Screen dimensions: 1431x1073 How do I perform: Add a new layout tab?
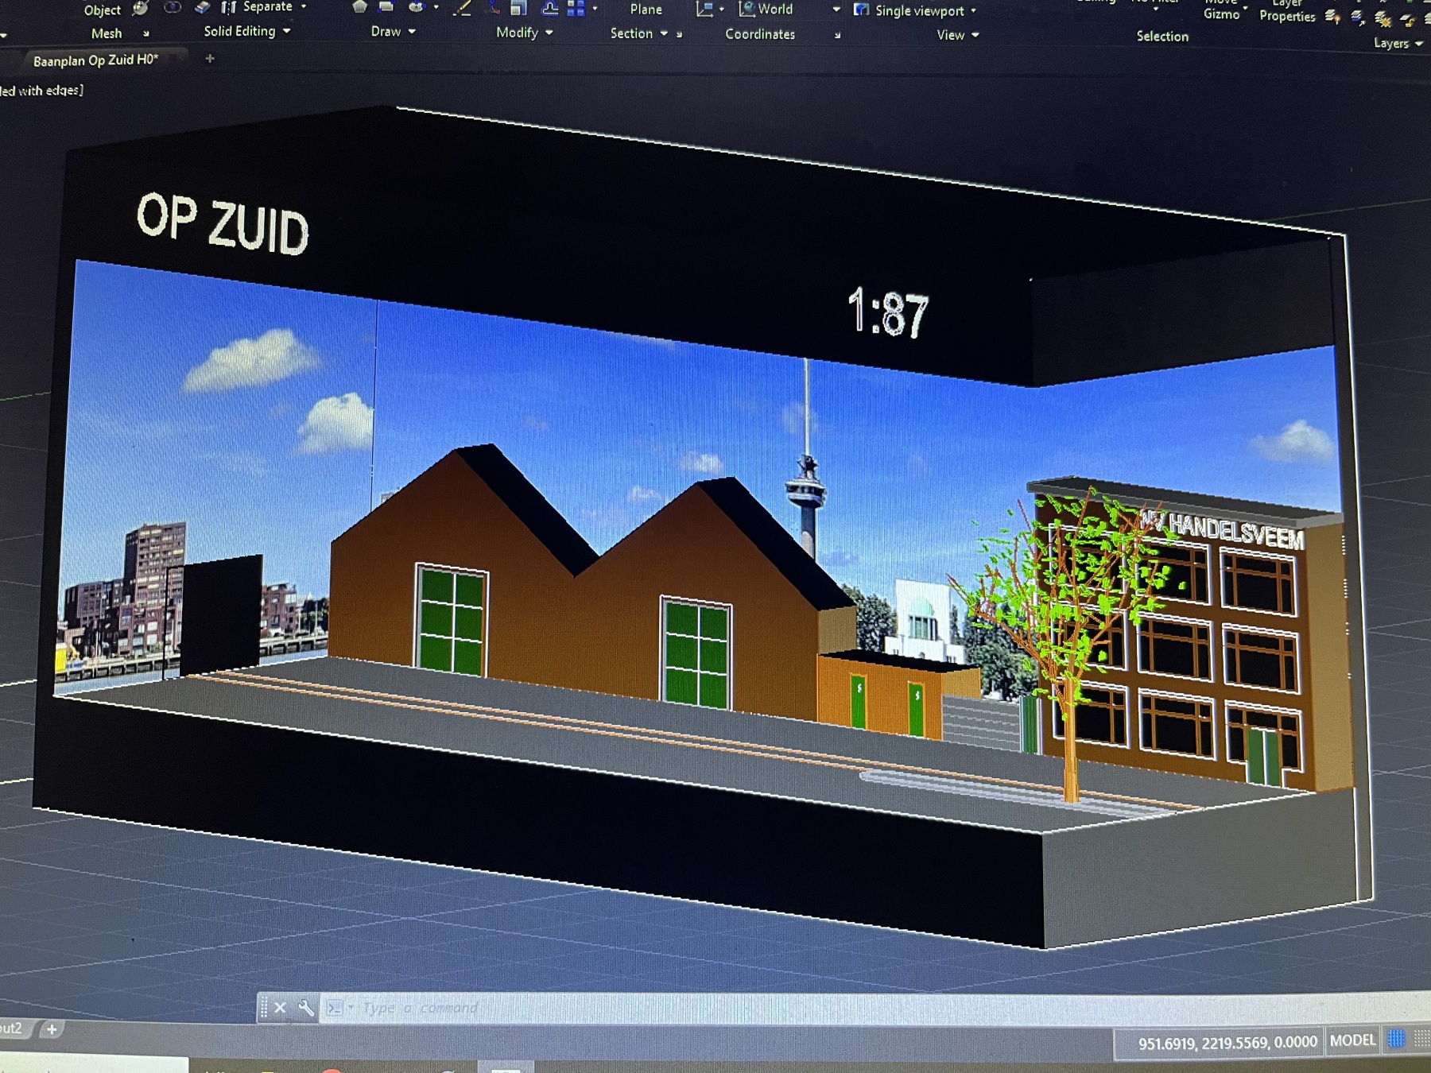[52, 1029]
